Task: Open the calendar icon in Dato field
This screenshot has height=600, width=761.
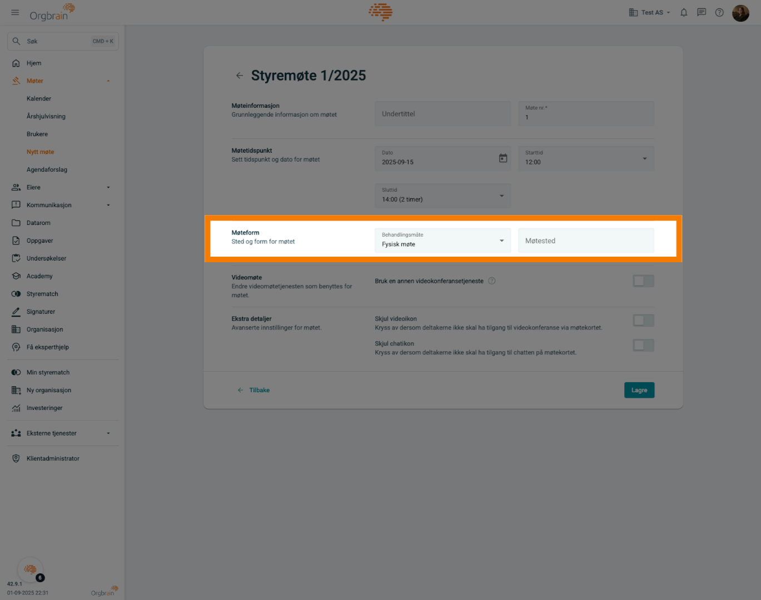Action: point(503,158)
